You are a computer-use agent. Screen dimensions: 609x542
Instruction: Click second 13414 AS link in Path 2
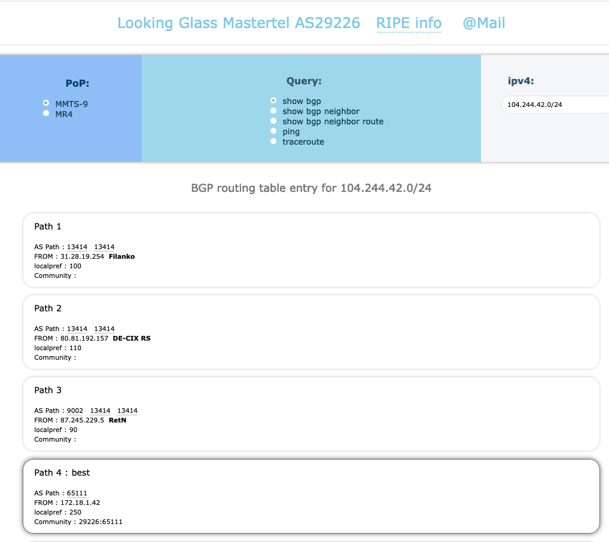coord(104,329)
